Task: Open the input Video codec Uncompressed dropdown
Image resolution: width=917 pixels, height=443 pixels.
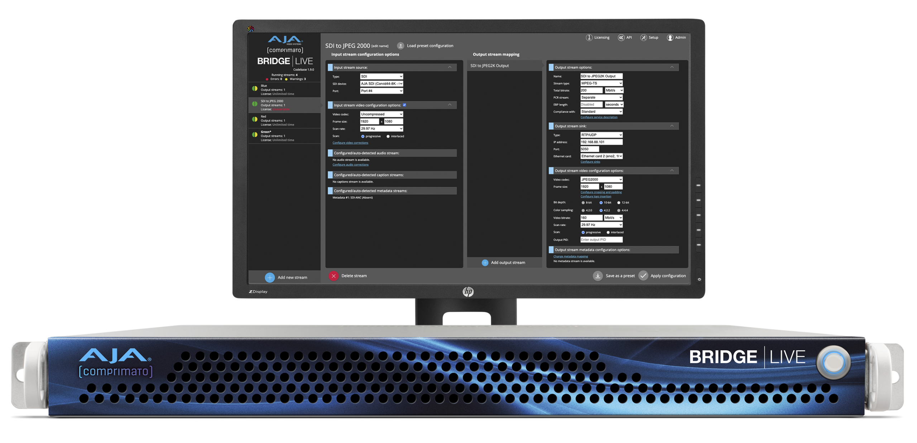Action: pos(381,114)
